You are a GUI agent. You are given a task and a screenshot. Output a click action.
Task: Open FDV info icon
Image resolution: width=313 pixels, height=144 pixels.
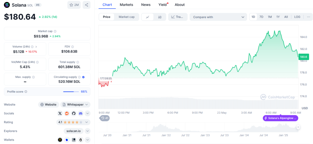[72, 47]
